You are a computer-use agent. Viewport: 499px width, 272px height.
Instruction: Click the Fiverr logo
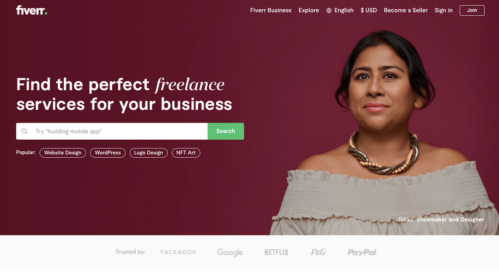tap(31, 10)
